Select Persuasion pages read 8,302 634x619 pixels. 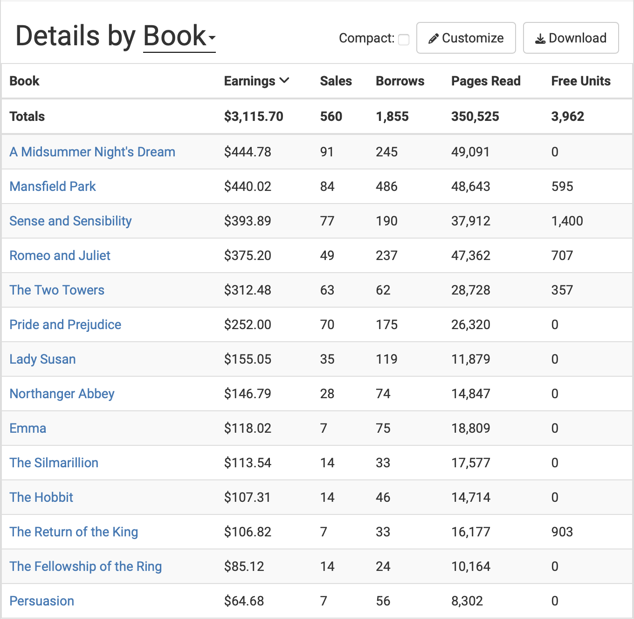point(467,601)
